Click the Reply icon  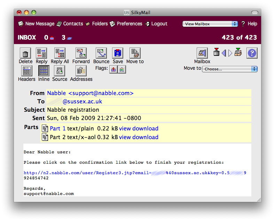pos(41,53)
